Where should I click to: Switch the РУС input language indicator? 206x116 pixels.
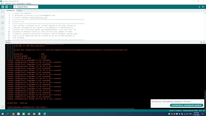click(x=190, y=114)
